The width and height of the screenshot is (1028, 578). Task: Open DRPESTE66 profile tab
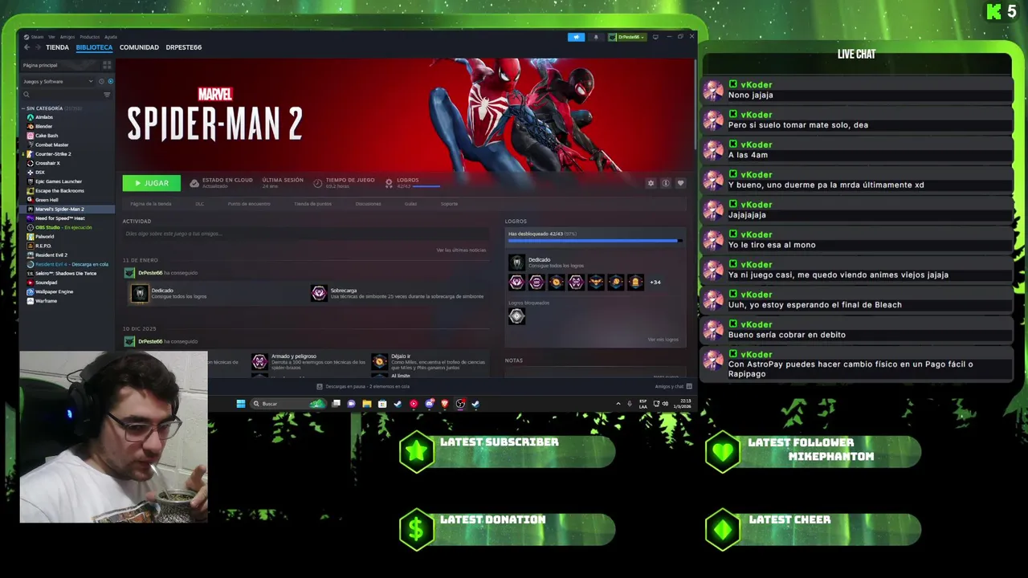click(184, 47)
